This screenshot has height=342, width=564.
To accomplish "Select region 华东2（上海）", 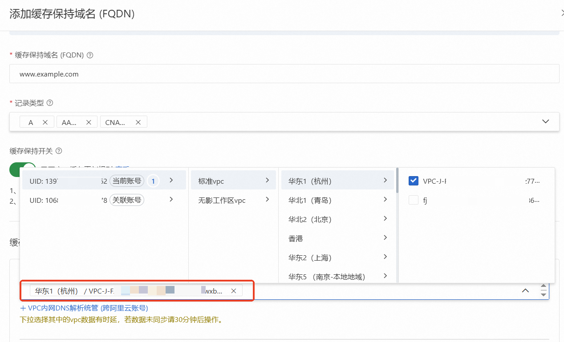I will (x=337, y=258).
